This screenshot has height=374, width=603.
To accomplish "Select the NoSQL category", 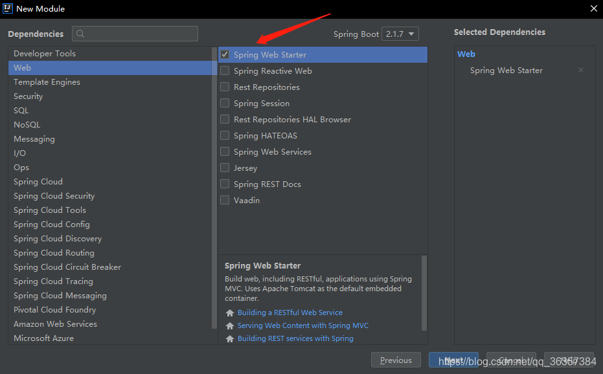I will [x=110, y=124].
